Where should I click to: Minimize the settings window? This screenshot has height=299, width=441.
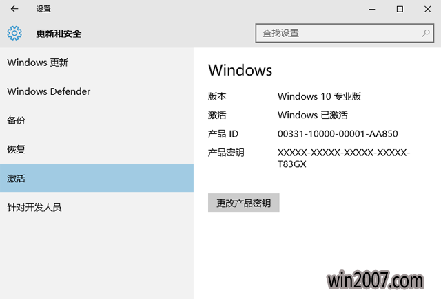(x=372, y=9)
